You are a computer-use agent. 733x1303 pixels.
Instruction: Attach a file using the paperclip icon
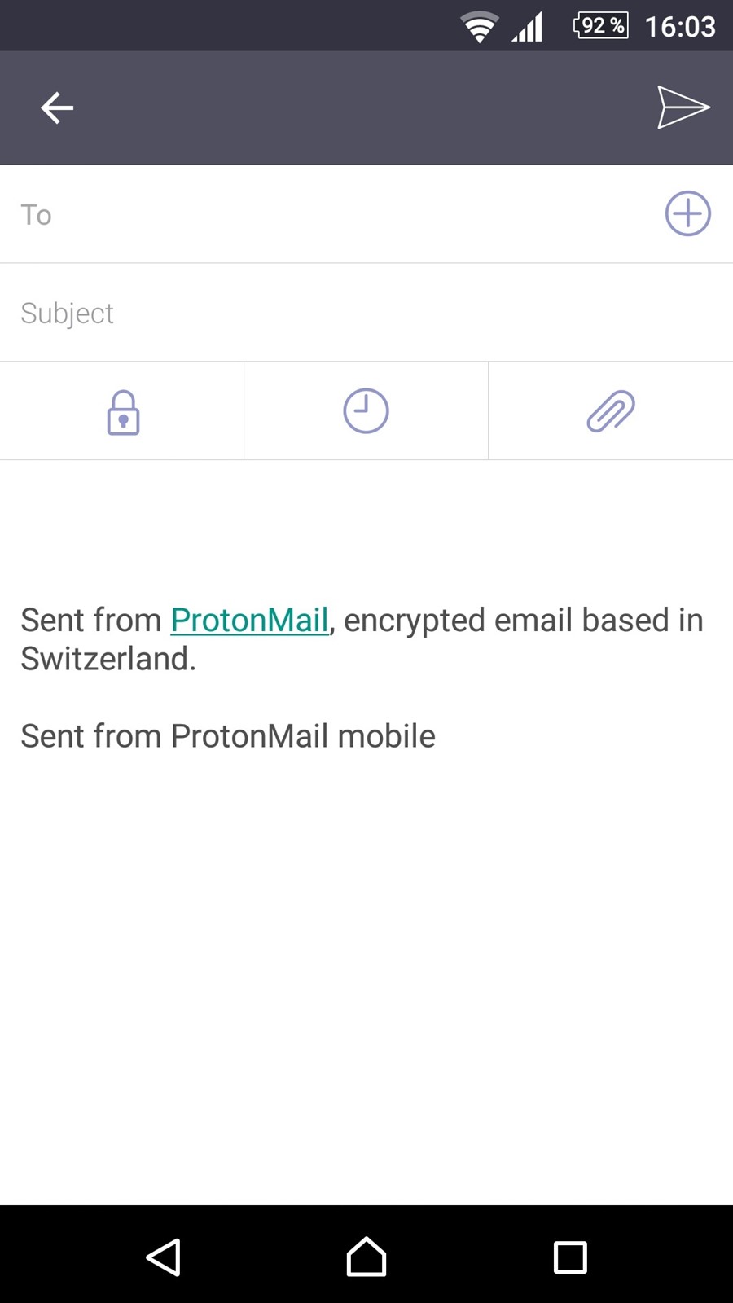pyautogui.click(x=611, y=410)
